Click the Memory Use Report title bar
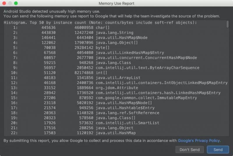233x156 pixels. click(116, 3)
